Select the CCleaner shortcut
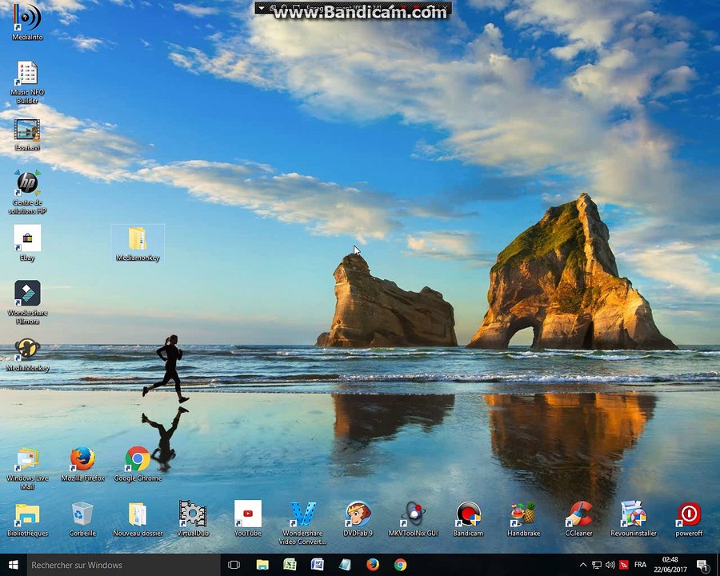Image resolution: width=720 pixels, height=576 pixels. pyautogui.click(x=578, y=519)
